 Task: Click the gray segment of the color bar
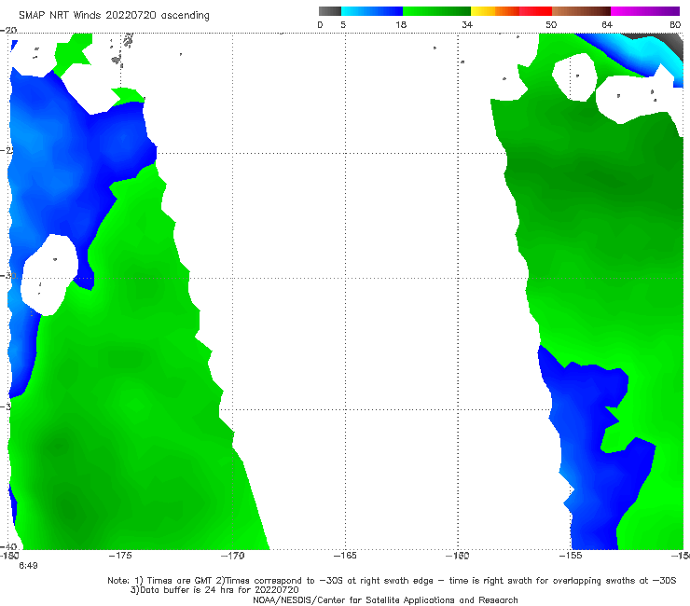[x=330, y=11]
